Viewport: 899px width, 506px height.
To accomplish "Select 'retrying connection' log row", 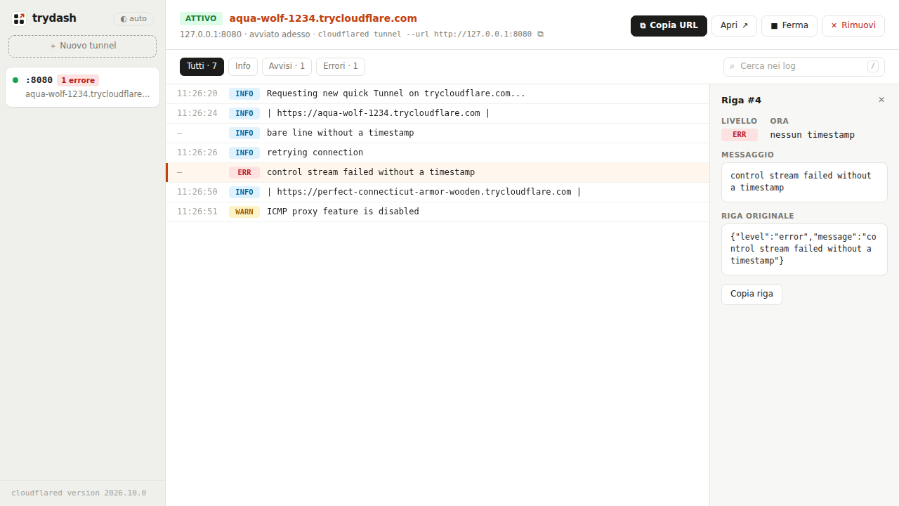I will [438, 153].
